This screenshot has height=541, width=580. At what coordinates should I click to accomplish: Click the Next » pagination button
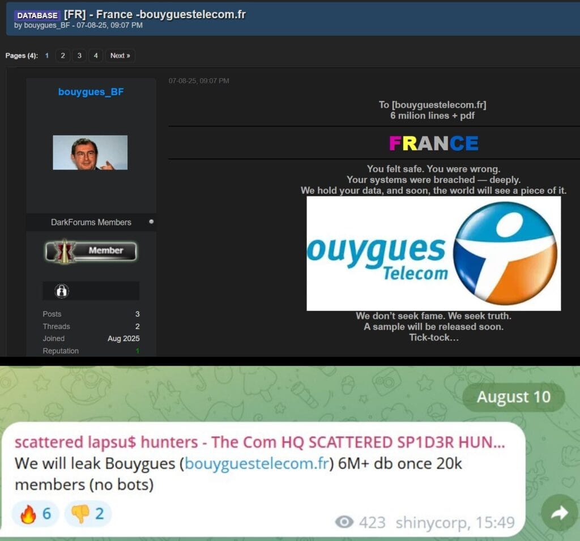pyautogui.click(x=120, y=56)
